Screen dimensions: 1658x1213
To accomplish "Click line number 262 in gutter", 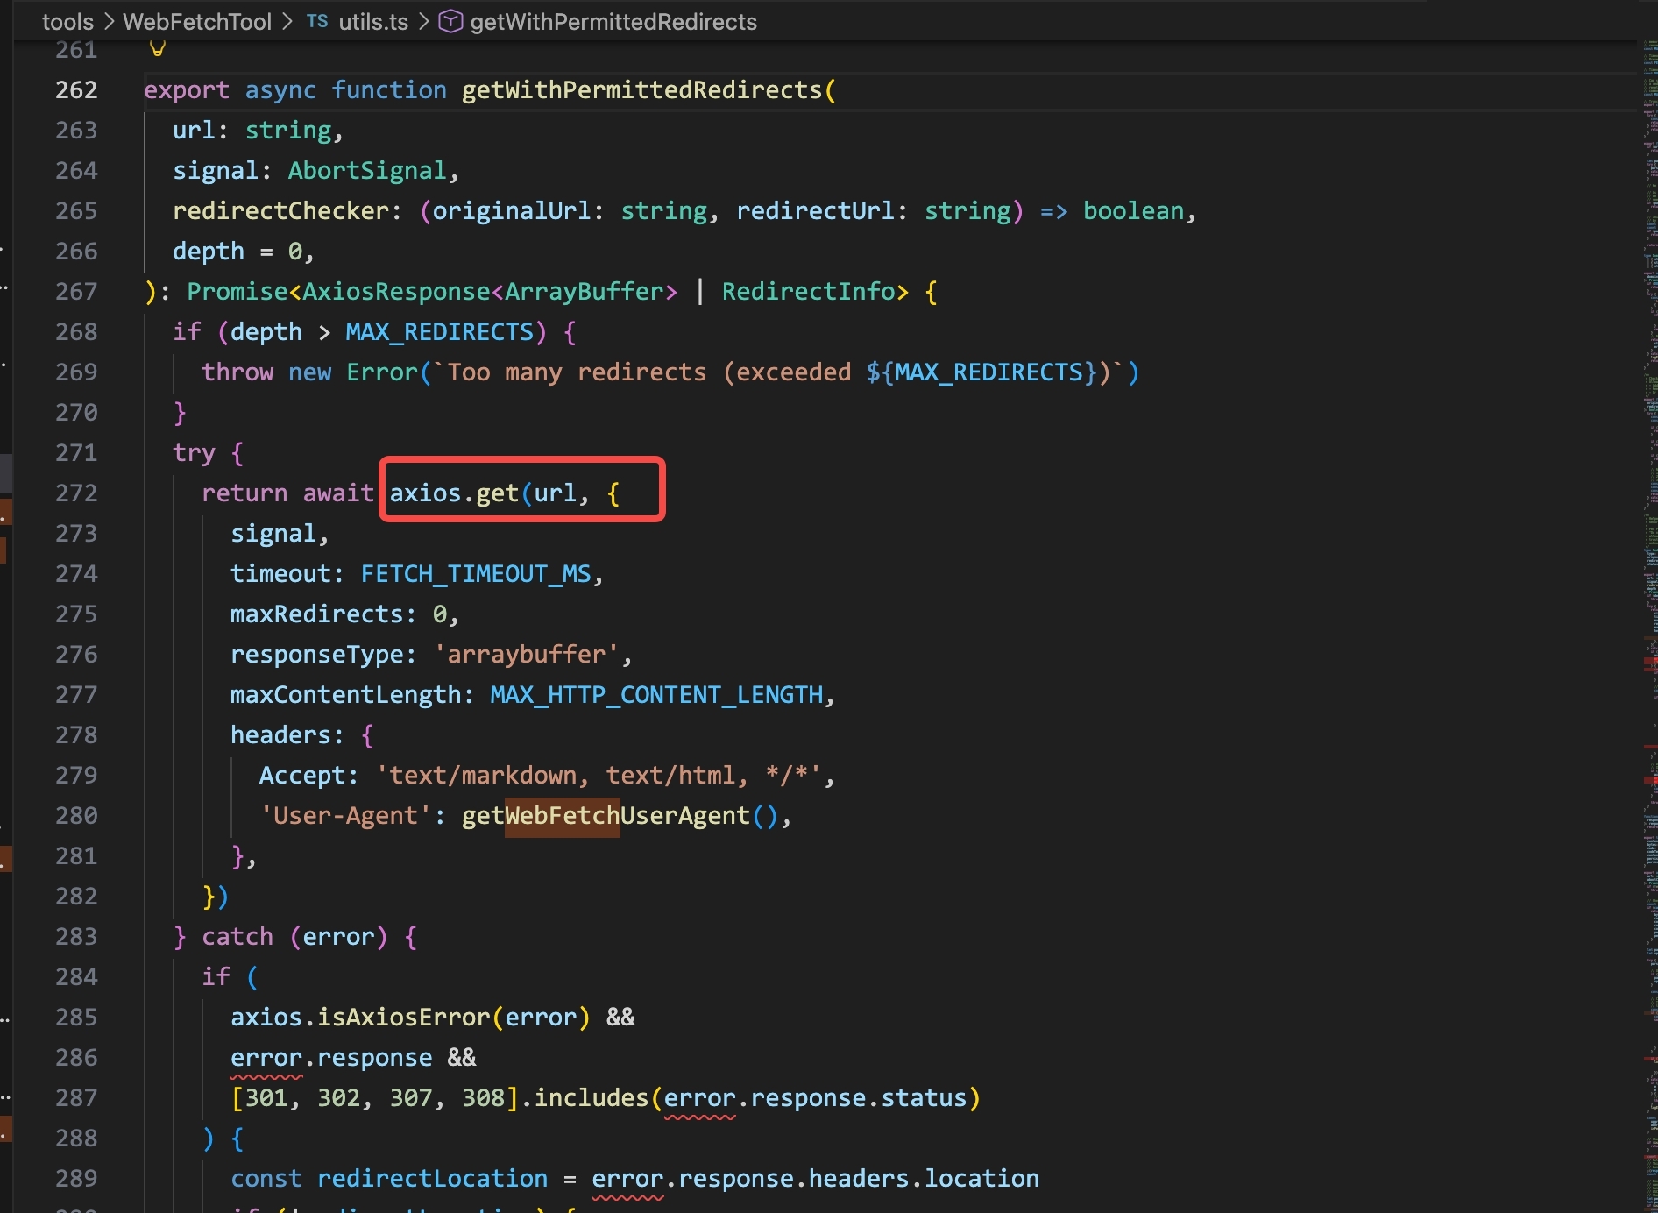I will [x=76, y=90].
